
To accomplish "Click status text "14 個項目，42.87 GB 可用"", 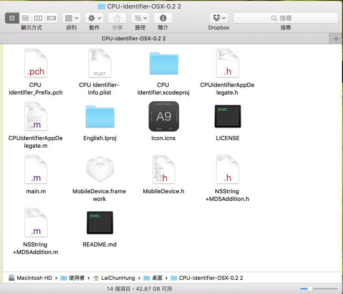I will tap(139, 289).
